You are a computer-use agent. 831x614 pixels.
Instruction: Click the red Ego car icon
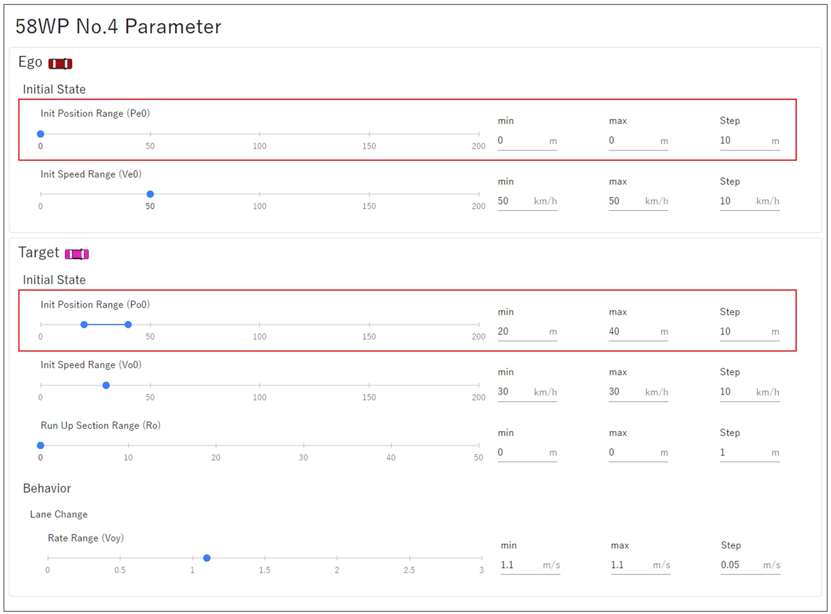tap(60, 63)
